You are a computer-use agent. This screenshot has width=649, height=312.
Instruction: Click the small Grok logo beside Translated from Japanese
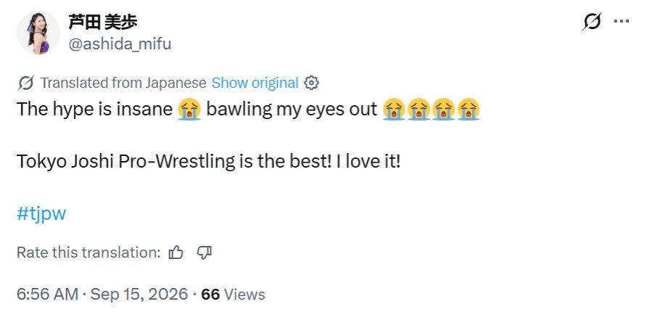tap(25, 83)
